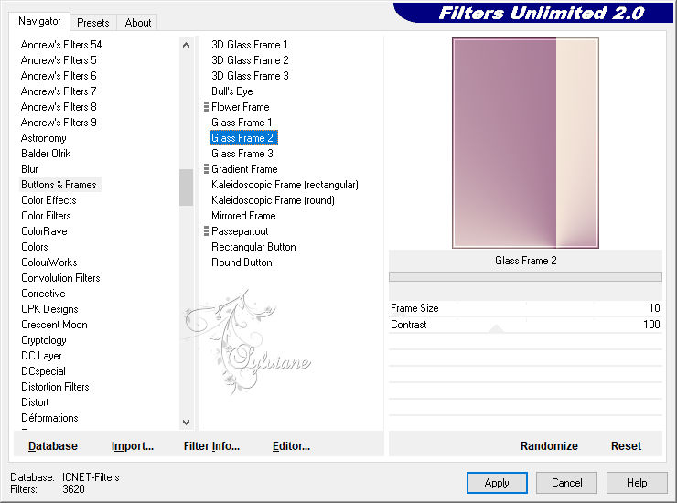Randomize the filter settings

coord(549,446)
